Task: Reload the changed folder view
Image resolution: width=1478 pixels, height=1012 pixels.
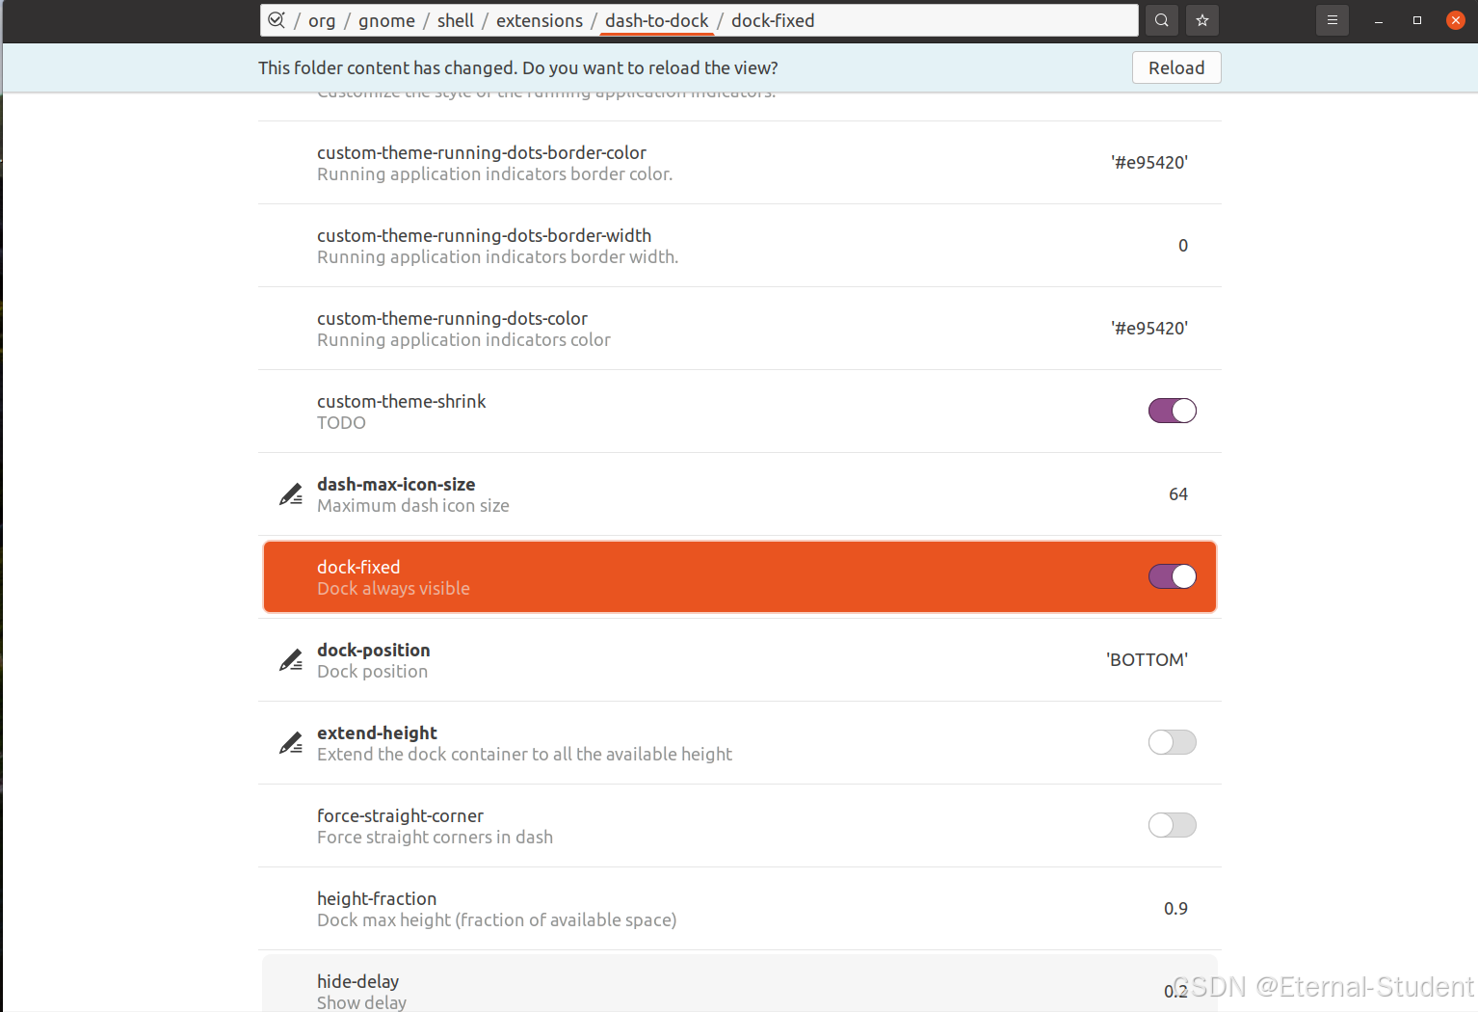Action: [1176, 67]
